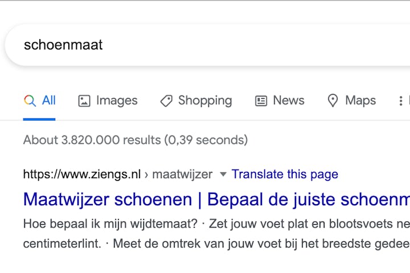Click the maatwijzer breadcrumb text
Screen dimensions: 410x273
pos(182,175)
